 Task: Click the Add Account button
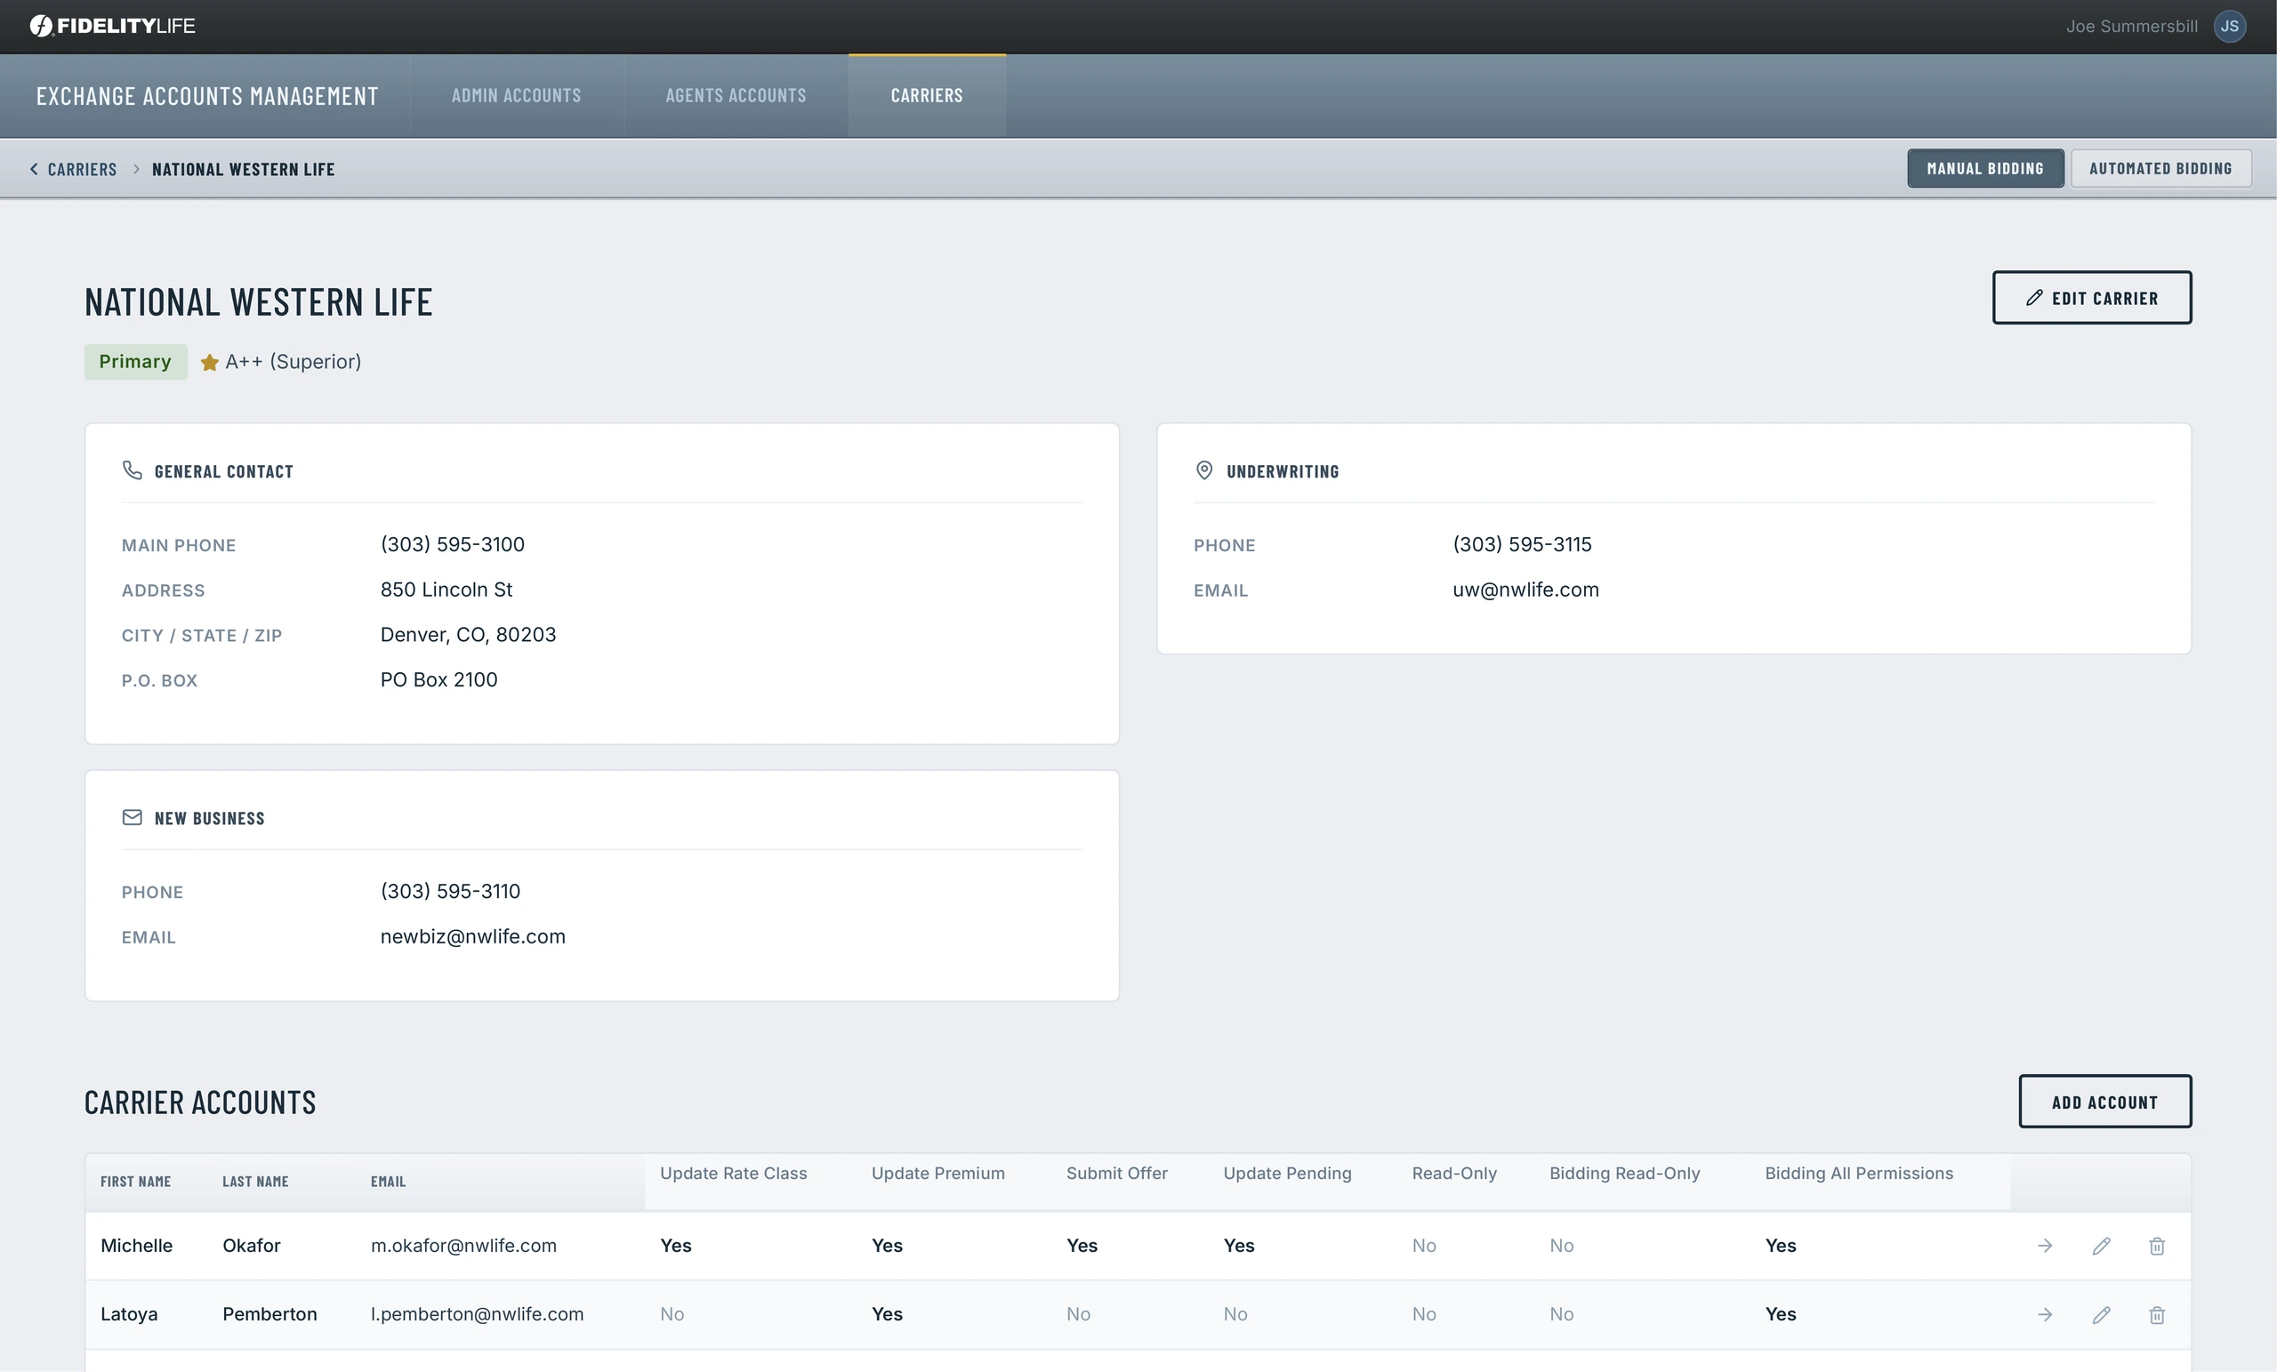click(x=2104, y=1102)
